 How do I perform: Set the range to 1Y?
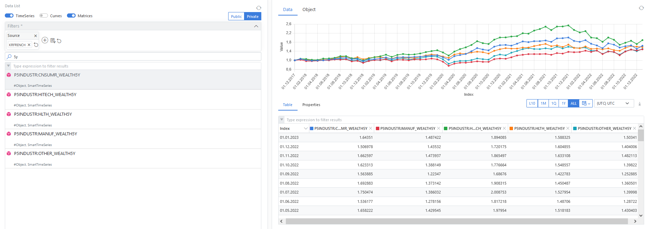pyautogui.click(x=563, y=103)
